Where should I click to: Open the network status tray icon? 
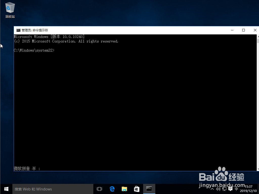click(x=224, y=189)
